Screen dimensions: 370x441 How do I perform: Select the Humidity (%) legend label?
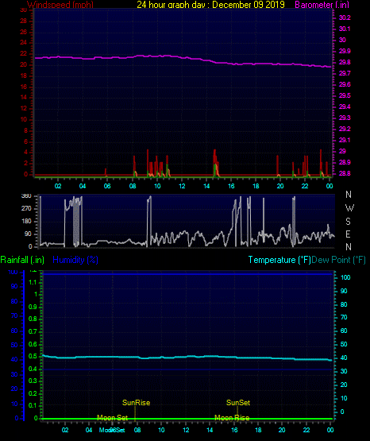point(75,260)
